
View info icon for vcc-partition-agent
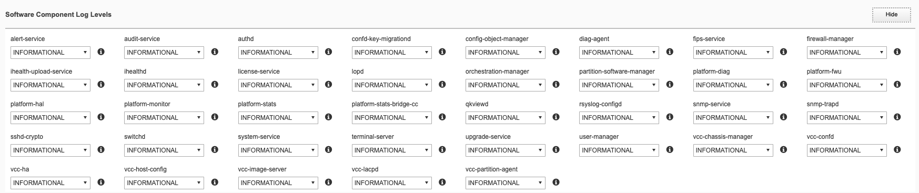[556, 182]
